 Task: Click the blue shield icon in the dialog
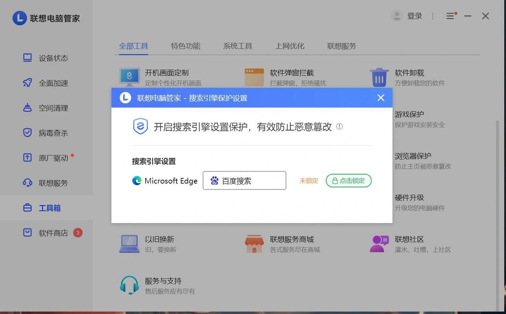coord(140,126)
